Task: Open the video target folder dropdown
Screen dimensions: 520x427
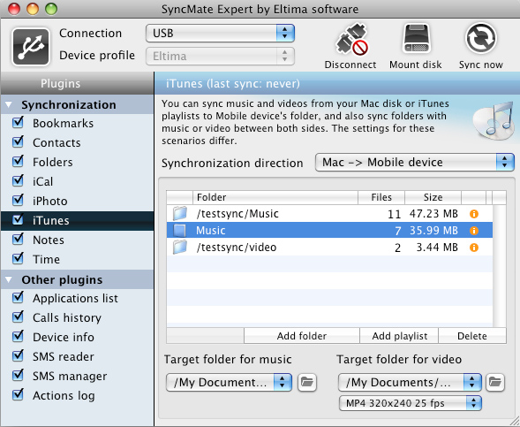Action: tap(410, 382)
